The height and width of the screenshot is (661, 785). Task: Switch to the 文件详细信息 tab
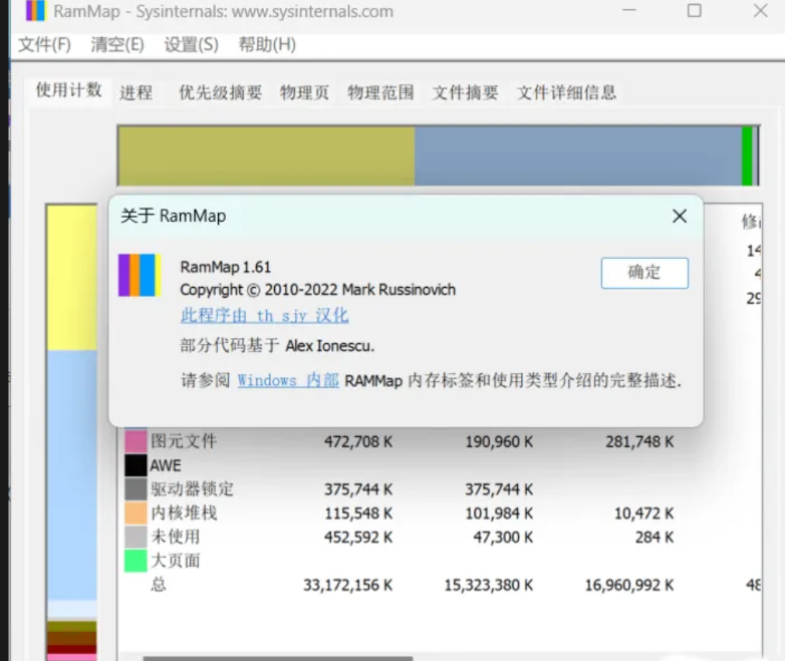566,92
